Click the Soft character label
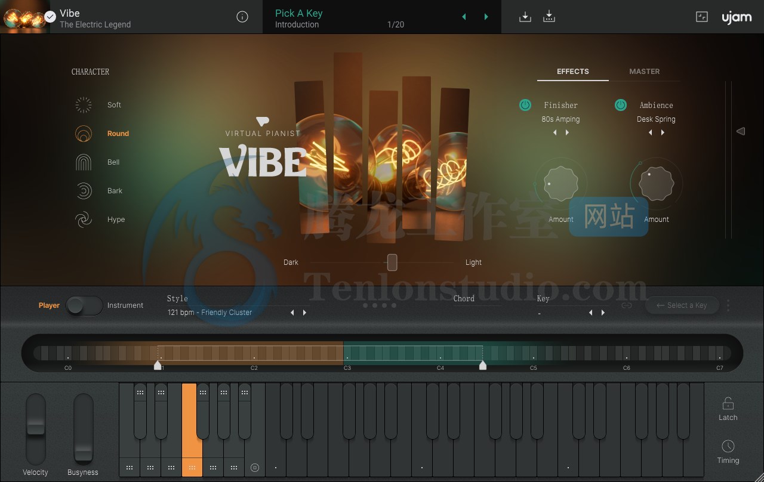The width and height of the screenshot is (764, 482). pyautogui.click(x=114, y=105)
